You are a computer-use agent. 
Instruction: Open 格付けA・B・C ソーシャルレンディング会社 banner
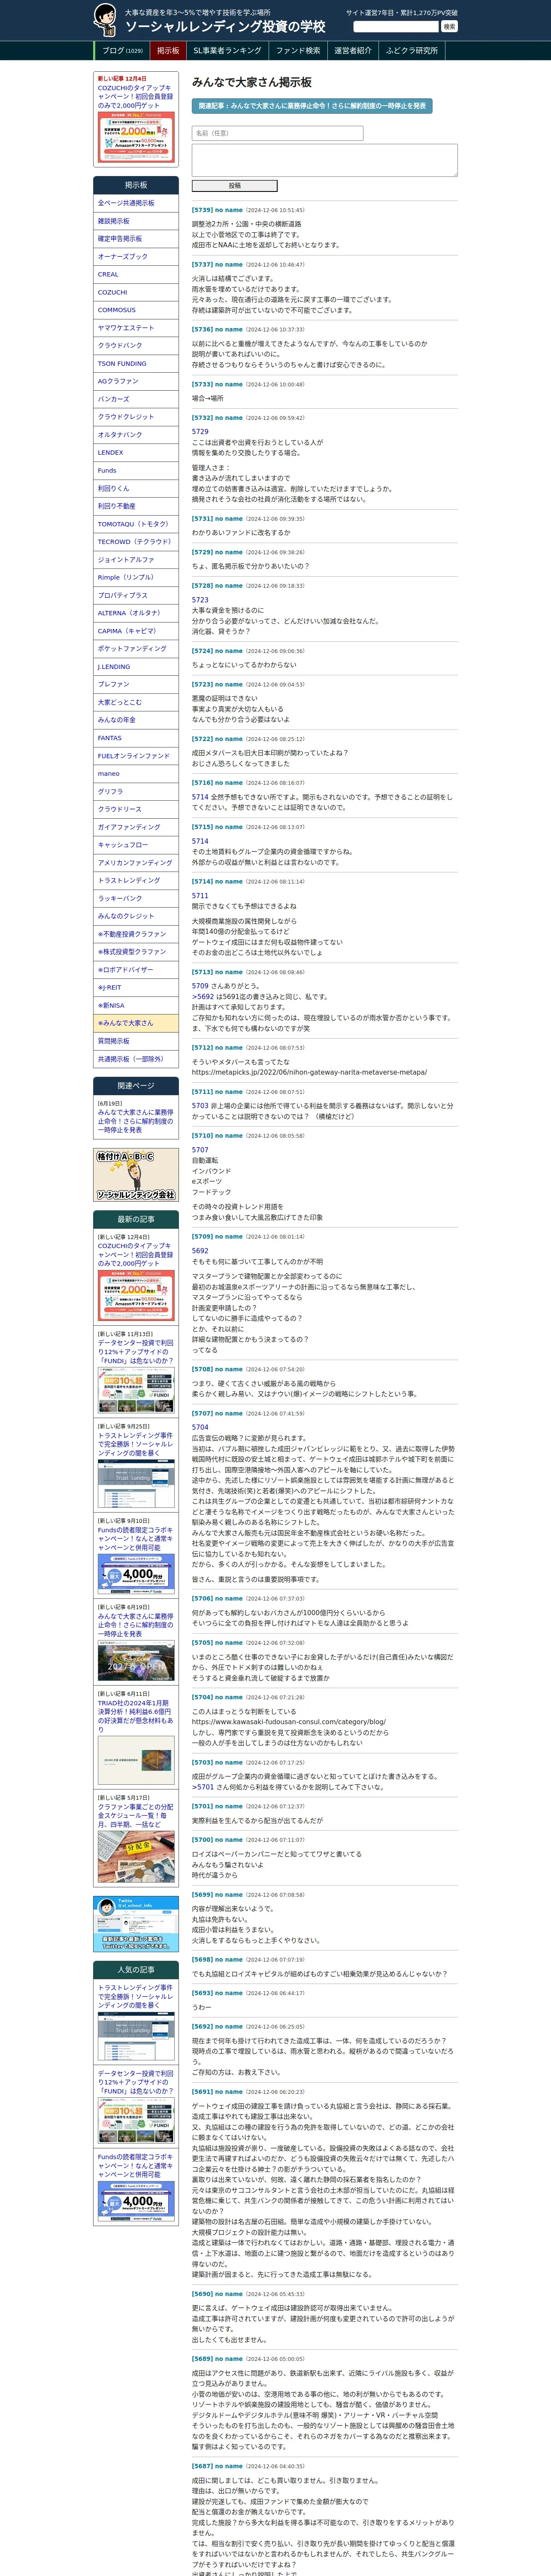(x=136, y=1175)
